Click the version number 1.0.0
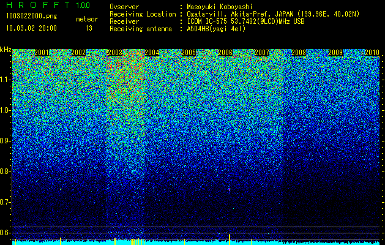 coord(83,5)
